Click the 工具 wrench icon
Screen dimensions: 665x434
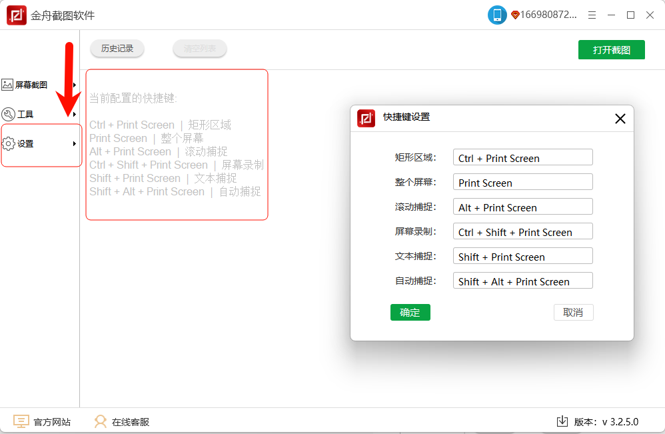coord(8,114)
